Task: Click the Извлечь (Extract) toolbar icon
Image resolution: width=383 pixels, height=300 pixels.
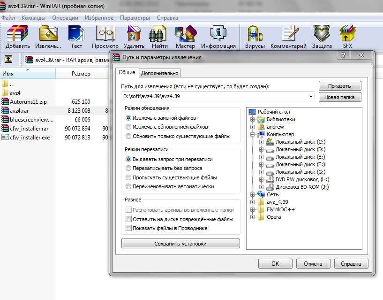Action: pos(49,33)
